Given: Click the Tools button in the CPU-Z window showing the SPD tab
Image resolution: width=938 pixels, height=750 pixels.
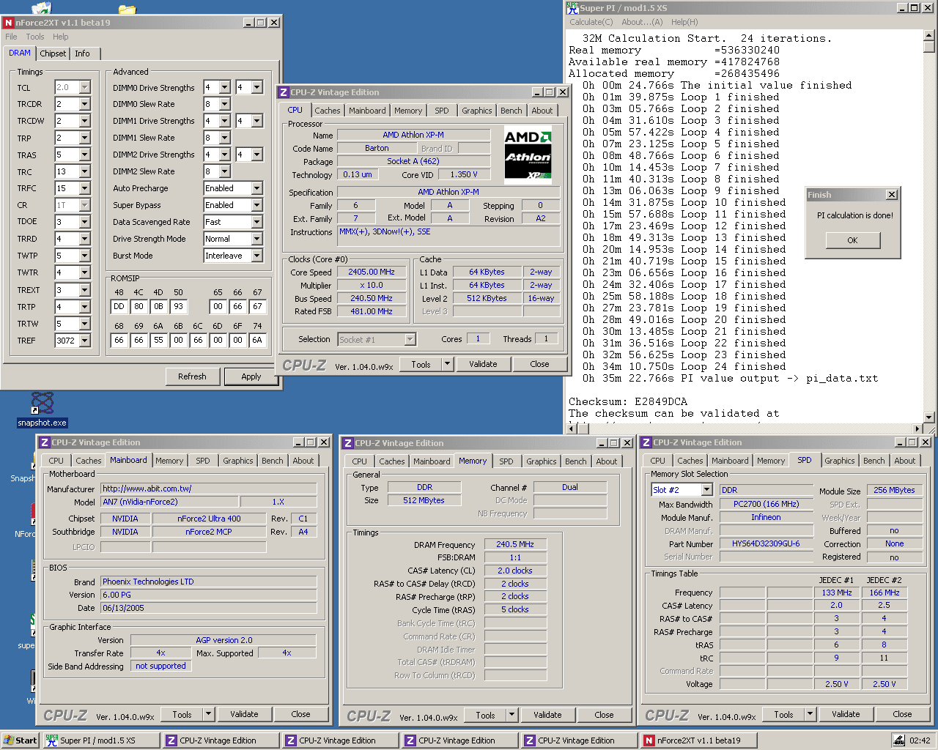Looking at the screenshot, I should pos(783,714).
